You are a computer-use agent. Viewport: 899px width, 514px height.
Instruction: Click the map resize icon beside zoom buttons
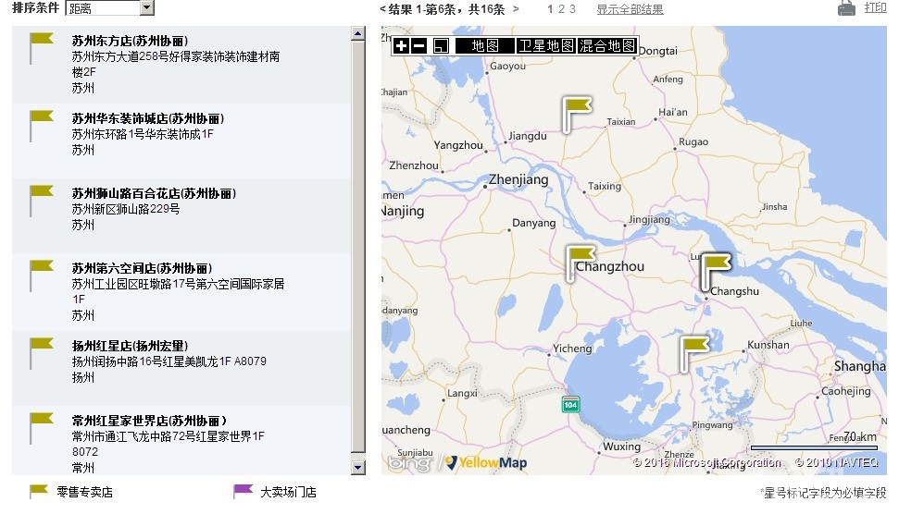point(442,46)
